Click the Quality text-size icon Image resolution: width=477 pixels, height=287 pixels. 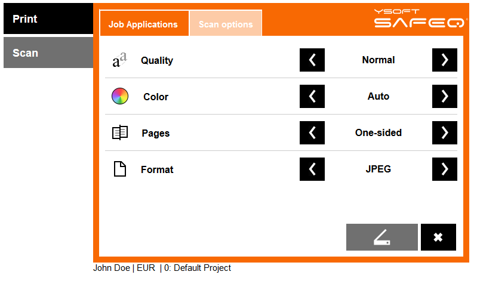coord(119,60)
